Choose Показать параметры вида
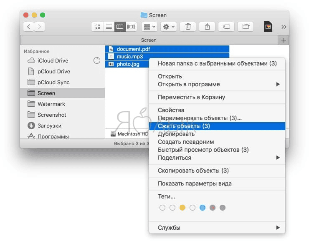309x241 pixels. (217, 183)
